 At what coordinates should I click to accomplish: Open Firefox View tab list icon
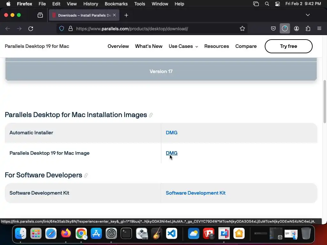[x=40, y=15]
